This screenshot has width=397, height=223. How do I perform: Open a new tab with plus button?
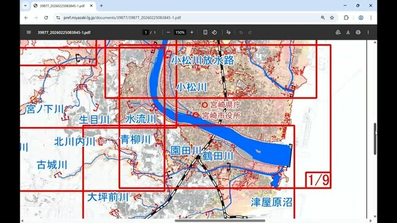pyautogui.click(x=101, y=6)
